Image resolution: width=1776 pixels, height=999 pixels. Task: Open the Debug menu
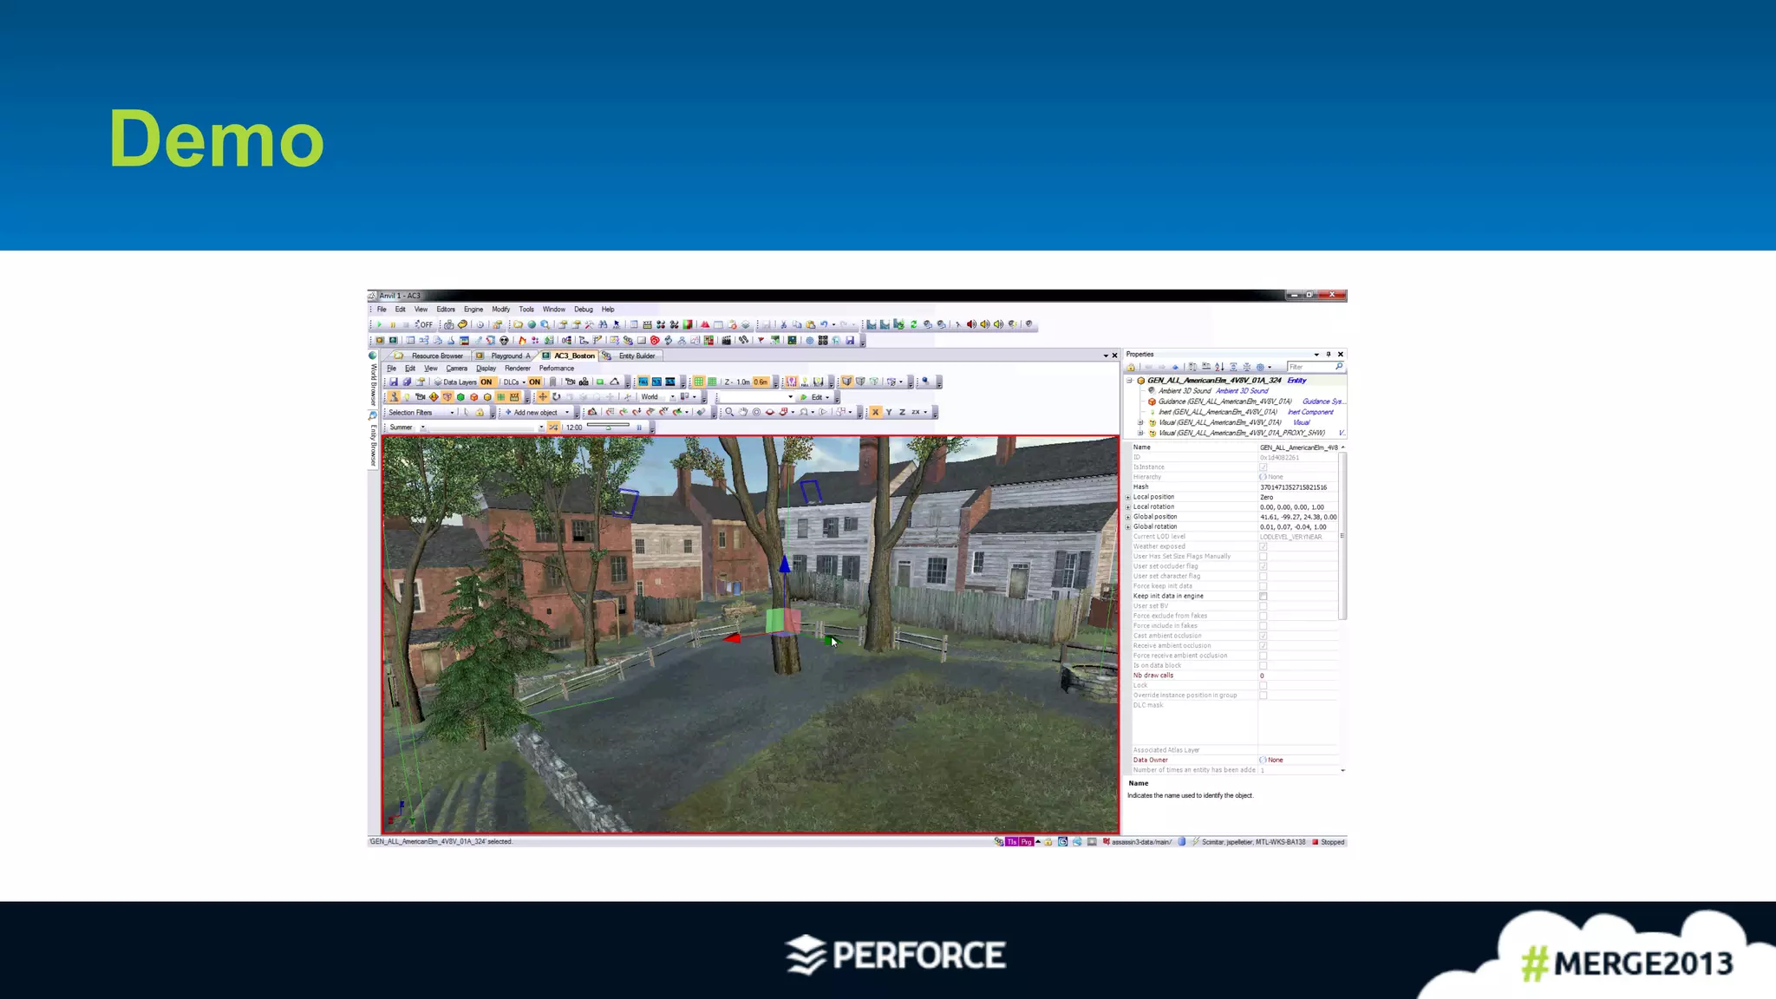(x=584, y=309)
